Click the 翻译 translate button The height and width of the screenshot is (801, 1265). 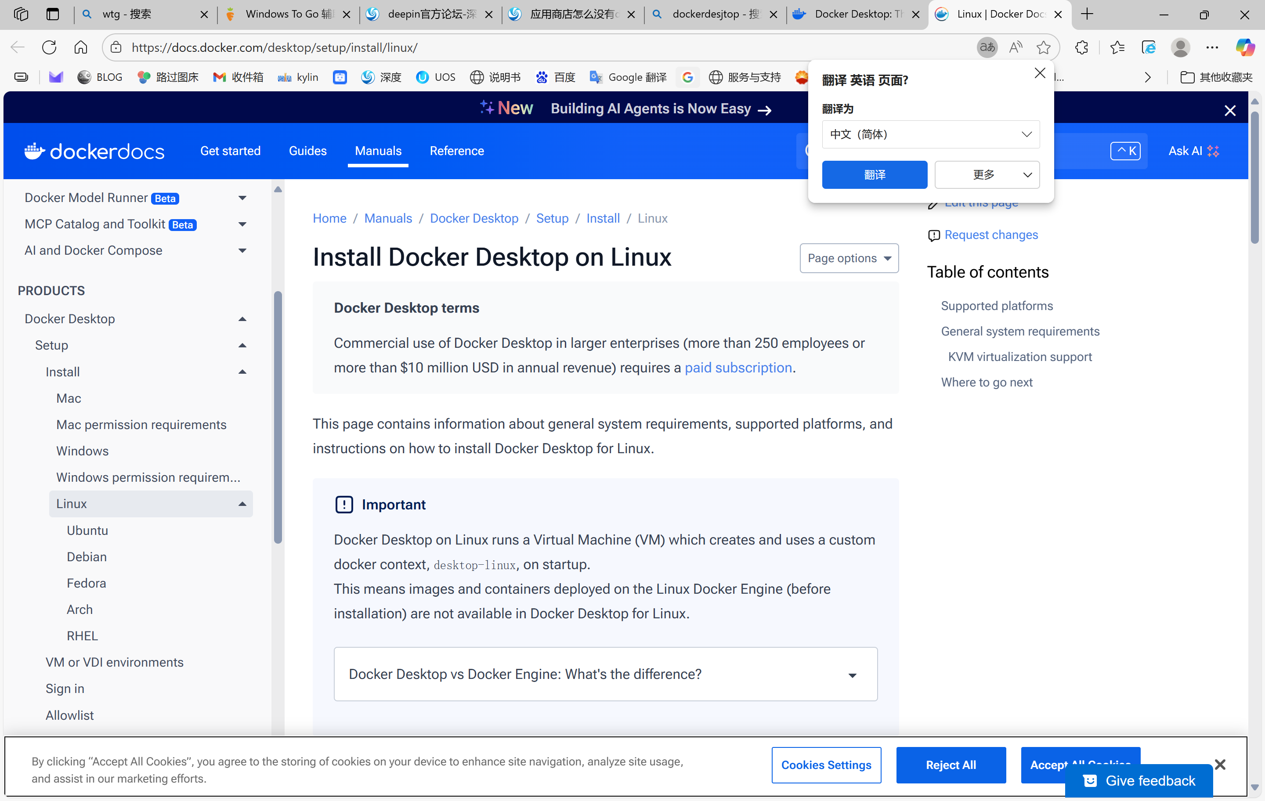[x=874, y=174]
